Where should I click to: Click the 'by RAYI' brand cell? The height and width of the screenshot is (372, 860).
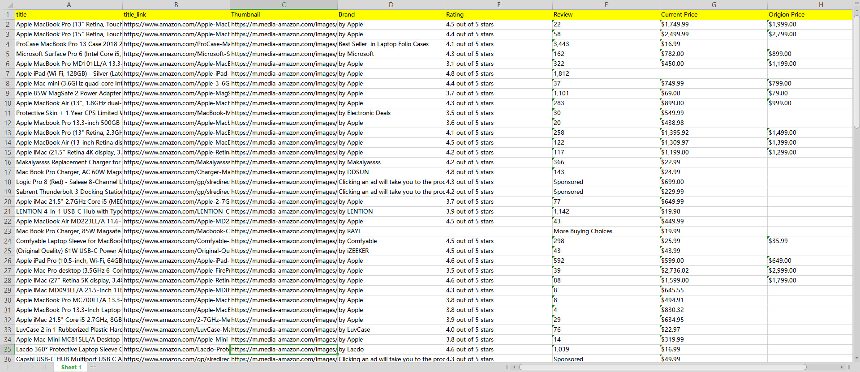pos(391,231)
